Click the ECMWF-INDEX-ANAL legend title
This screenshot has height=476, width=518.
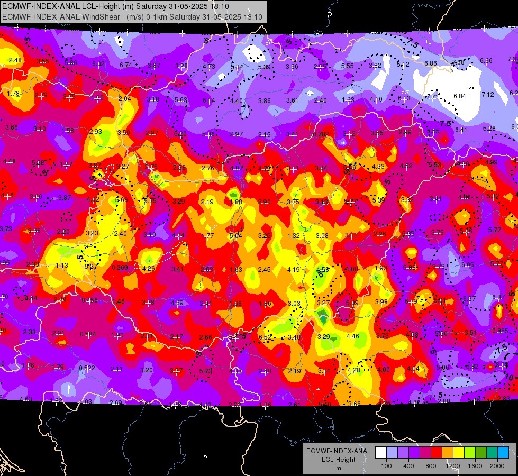click(x=338, y=451)
